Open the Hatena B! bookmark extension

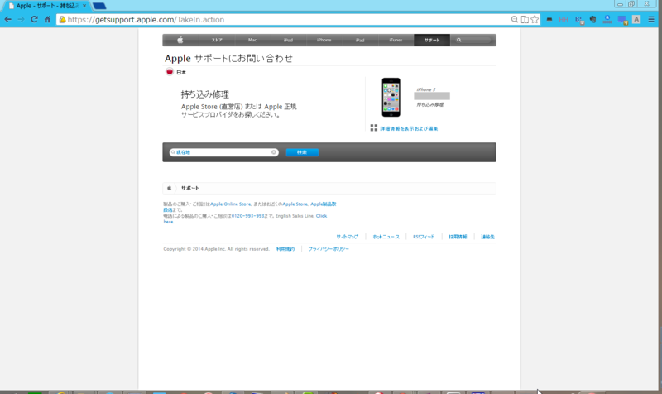(x=579, y=20)
